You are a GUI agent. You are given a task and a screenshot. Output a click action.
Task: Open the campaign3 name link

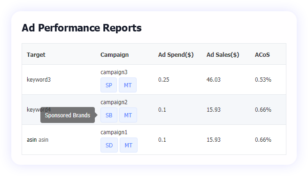(114, 72)
